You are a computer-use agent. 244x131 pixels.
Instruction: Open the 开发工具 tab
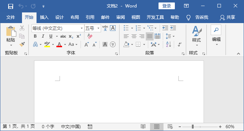(x=155, y=17)
